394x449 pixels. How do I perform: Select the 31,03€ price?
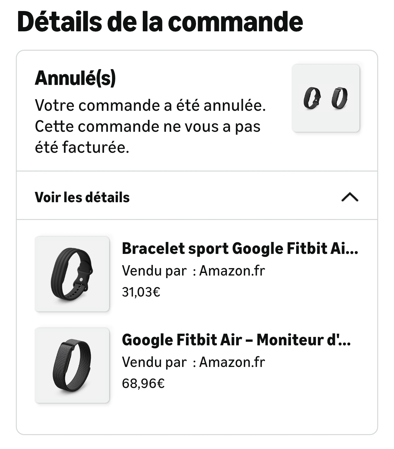coord(141,292)
